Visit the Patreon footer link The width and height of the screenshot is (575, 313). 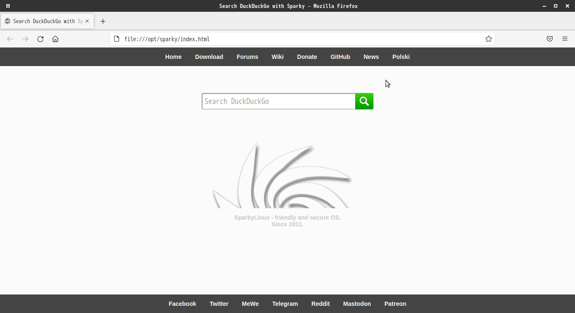point(395,304)
